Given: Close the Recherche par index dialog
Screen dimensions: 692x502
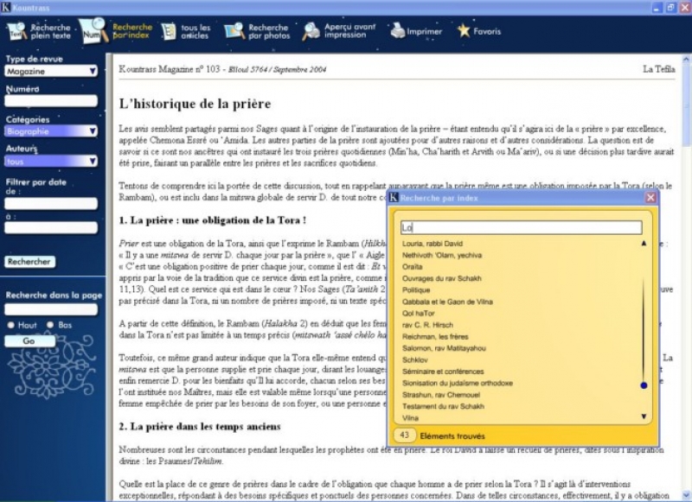Looking at the screenshot, I should 650,198.
